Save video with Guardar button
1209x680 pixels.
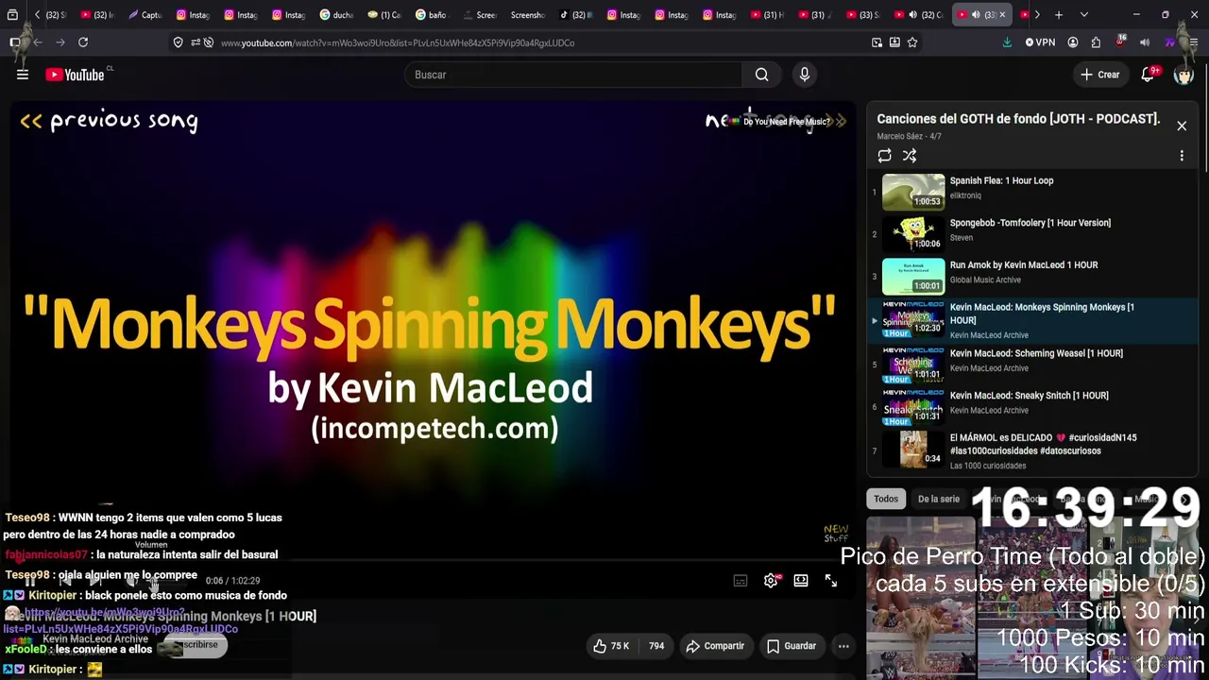[x=792, y=646]
